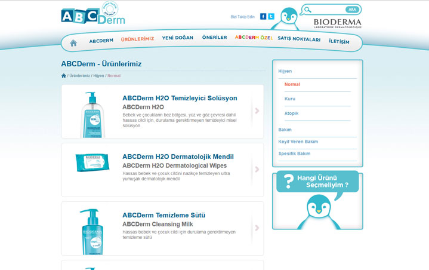Image resolution: width=429 pixels, height=270 pixels.
Task: Click the large penguin in product chooser
Action: pyautogui.click(x=319, y=212)
